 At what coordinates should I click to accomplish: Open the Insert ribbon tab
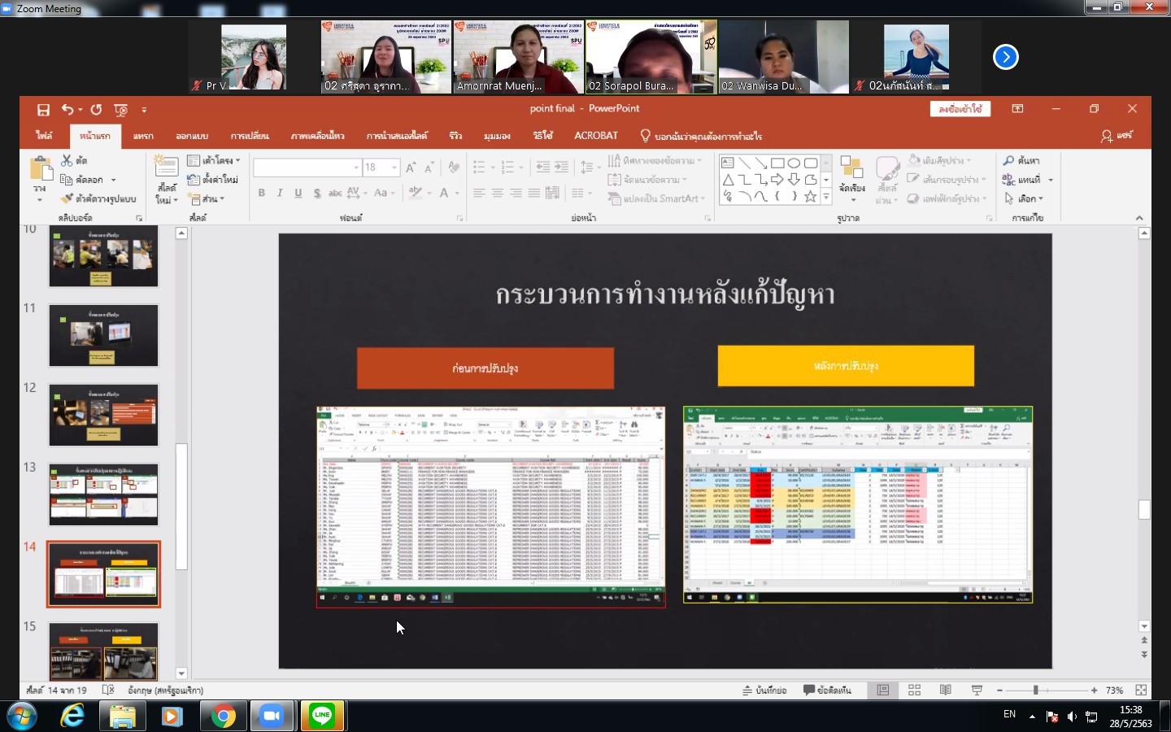click(143, 136)
